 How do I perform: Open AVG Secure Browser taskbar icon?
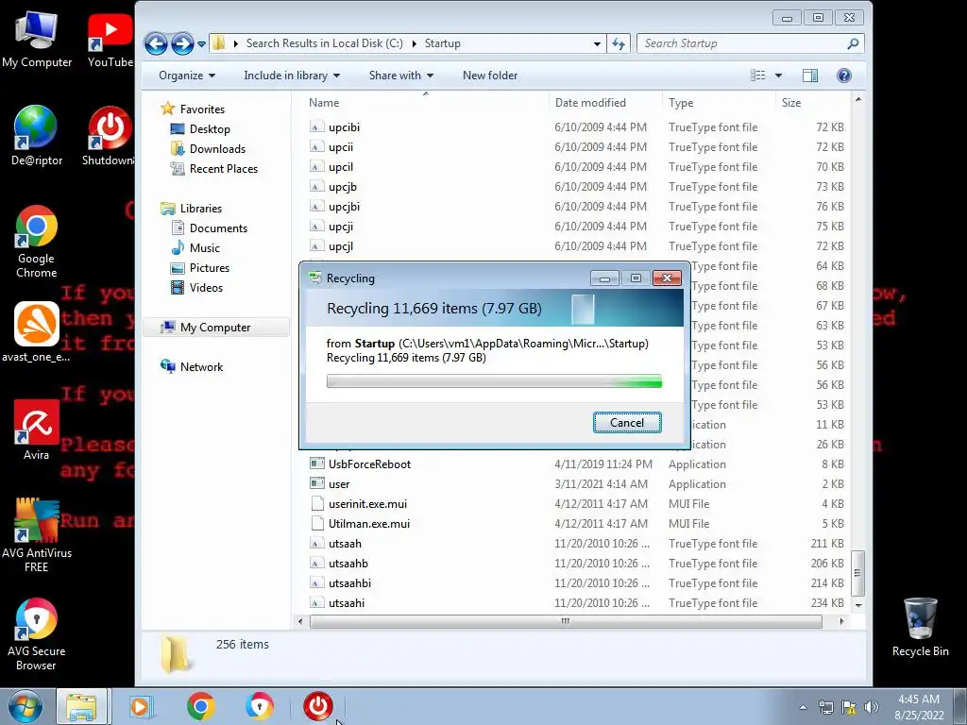pyautogui.click(x=259, y=706)
